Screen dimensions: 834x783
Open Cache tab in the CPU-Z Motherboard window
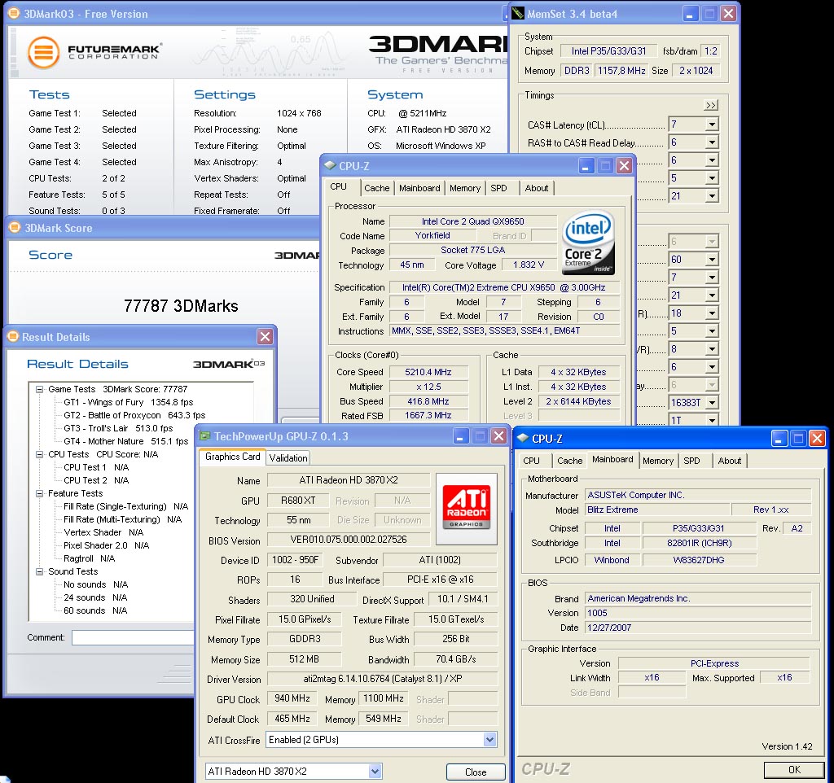pos(570,461)
